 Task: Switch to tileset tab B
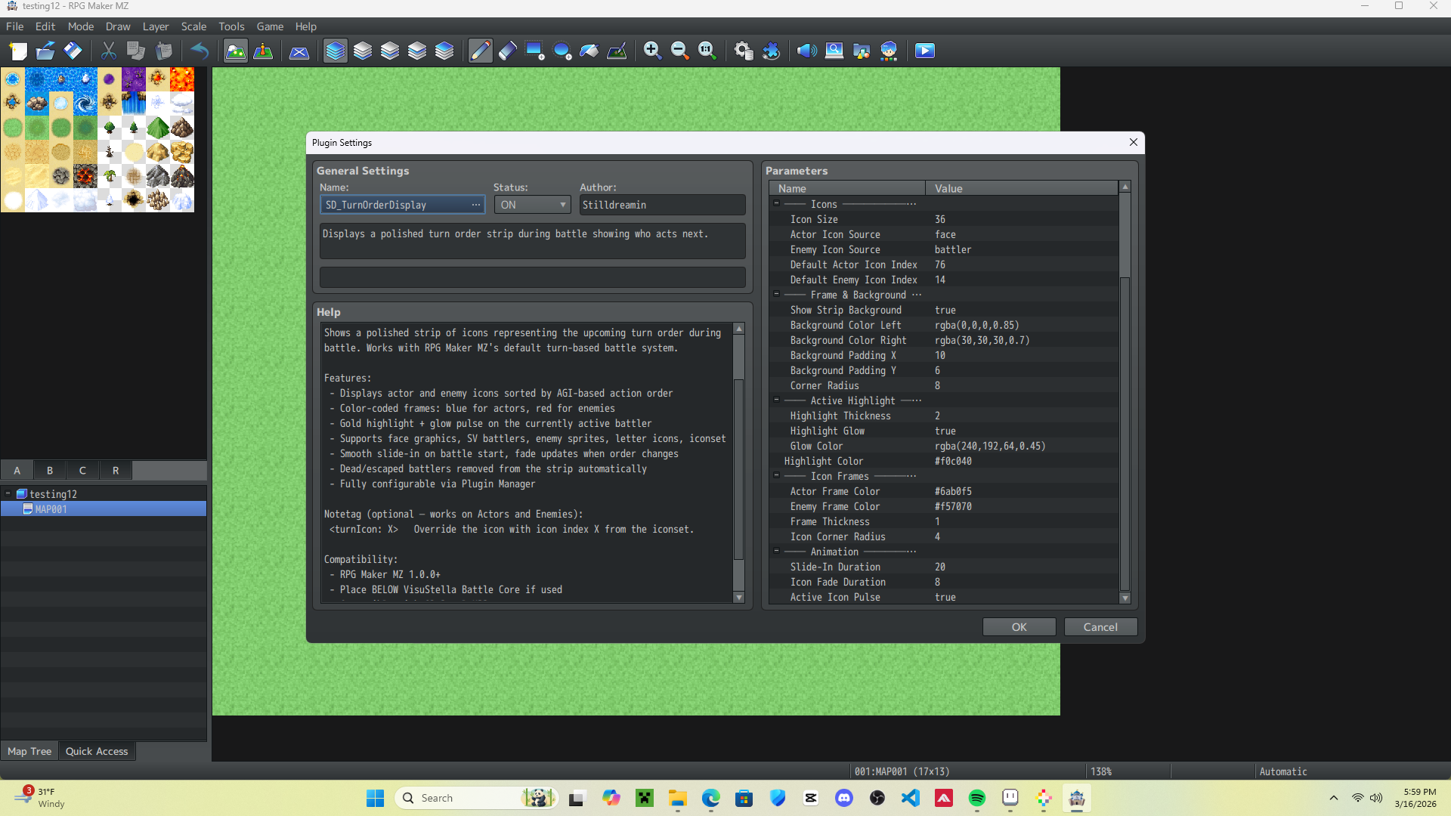pos(50,470)
